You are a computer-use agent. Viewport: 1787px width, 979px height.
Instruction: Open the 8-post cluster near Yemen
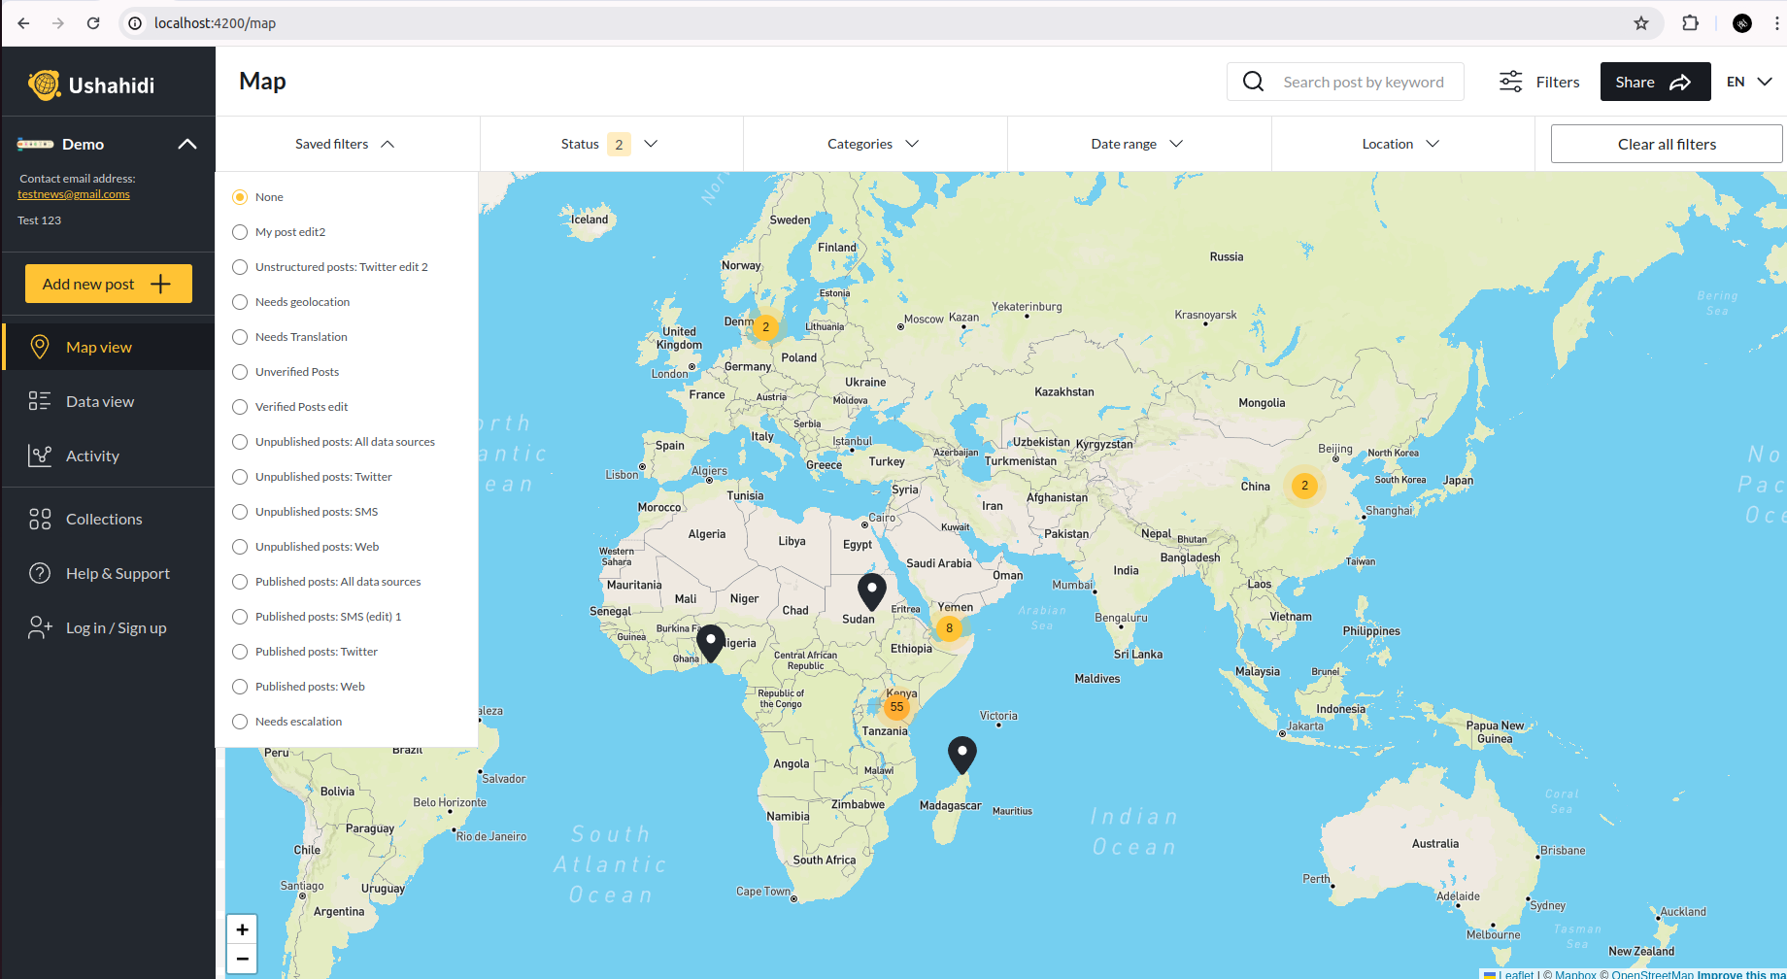point(949,628)
